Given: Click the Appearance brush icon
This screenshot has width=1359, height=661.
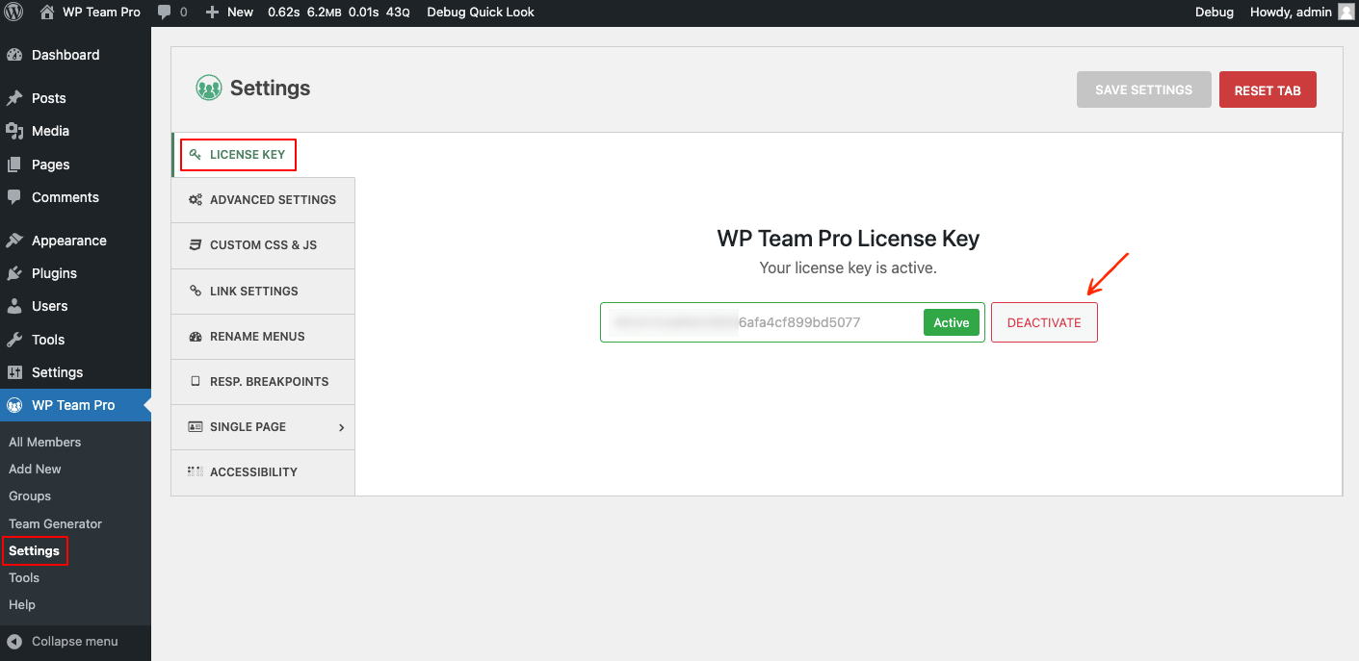Looking at the screenshot, I should [x=14, y=241].
